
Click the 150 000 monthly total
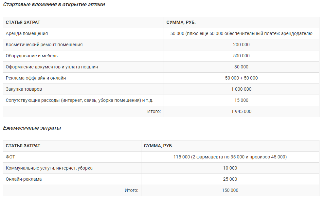[x=230, y=190]
